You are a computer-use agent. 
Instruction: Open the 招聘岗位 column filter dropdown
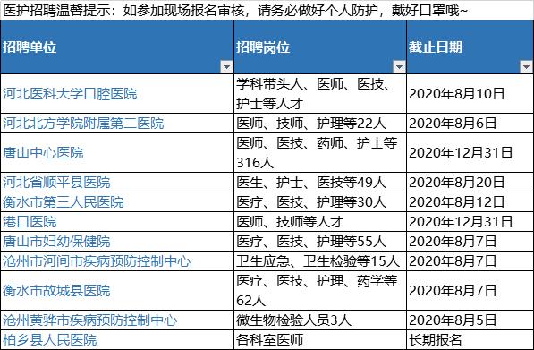pyautogui.click(x=399, y=67)
